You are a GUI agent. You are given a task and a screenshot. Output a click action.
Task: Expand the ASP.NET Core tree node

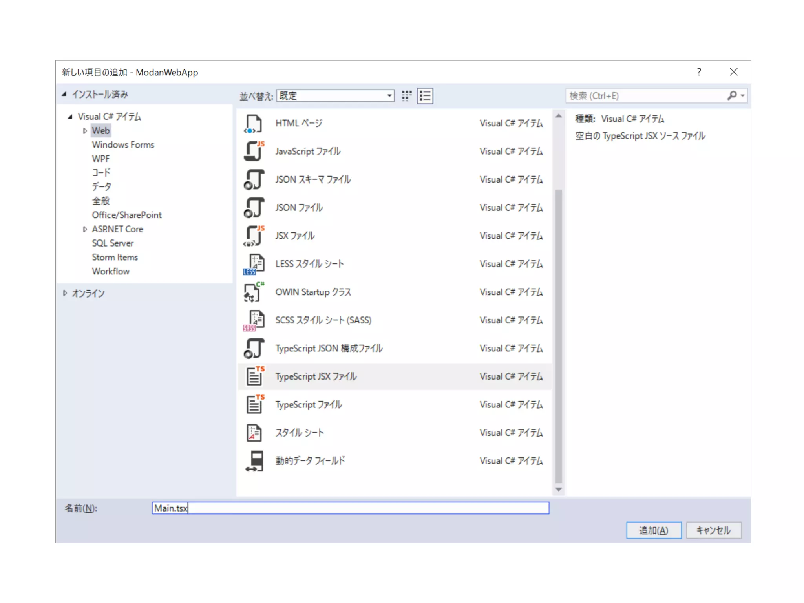click(85, 229)
